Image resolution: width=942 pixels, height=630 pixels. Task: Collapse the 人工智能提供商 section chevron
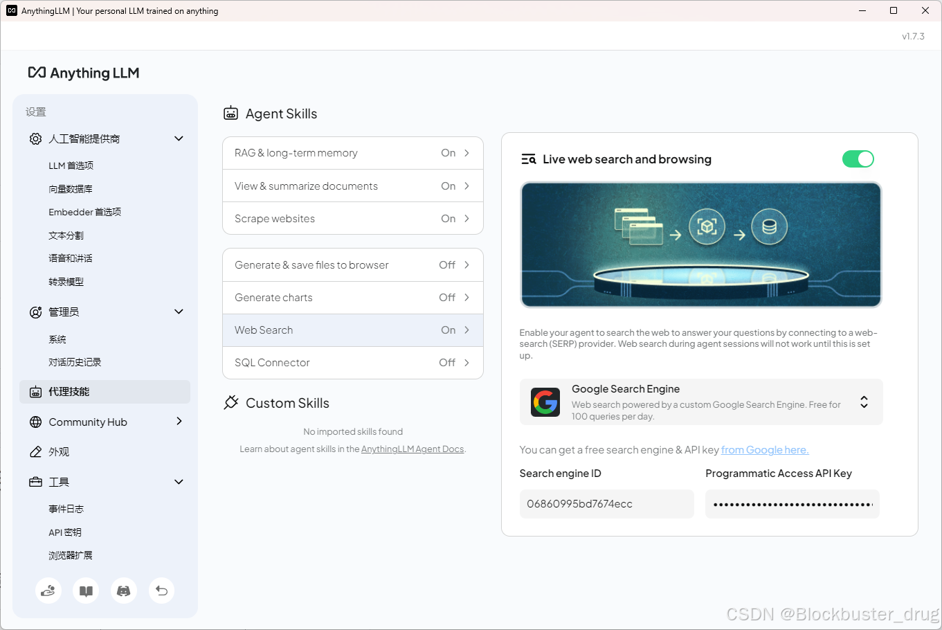click(x=179, y=138)
